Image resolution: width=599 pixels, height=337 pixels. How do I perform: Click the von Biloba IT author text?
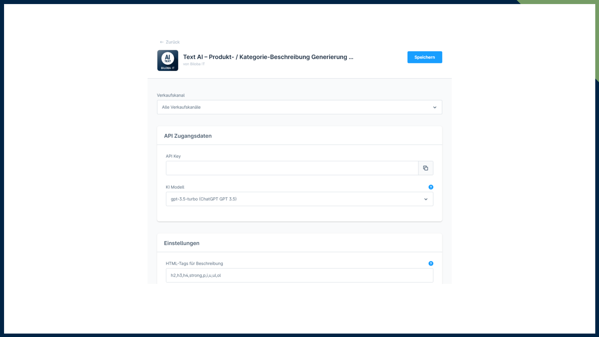(x=194, y=64)
